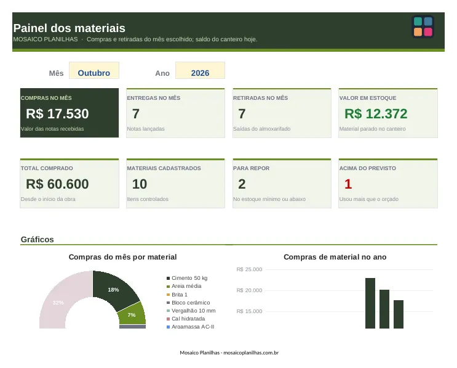Click the R$ 15.000 axis label

(x=249, y=311)
